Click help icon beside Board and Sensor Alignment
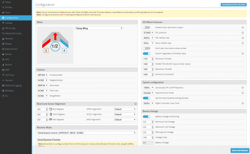250x154 pixels. (135, 104)
